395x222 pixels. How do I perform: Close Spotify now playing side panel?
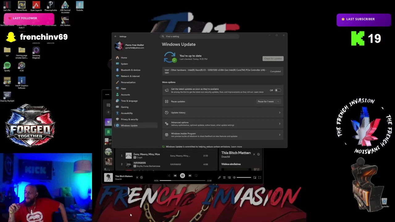click(x=254, y=154)
